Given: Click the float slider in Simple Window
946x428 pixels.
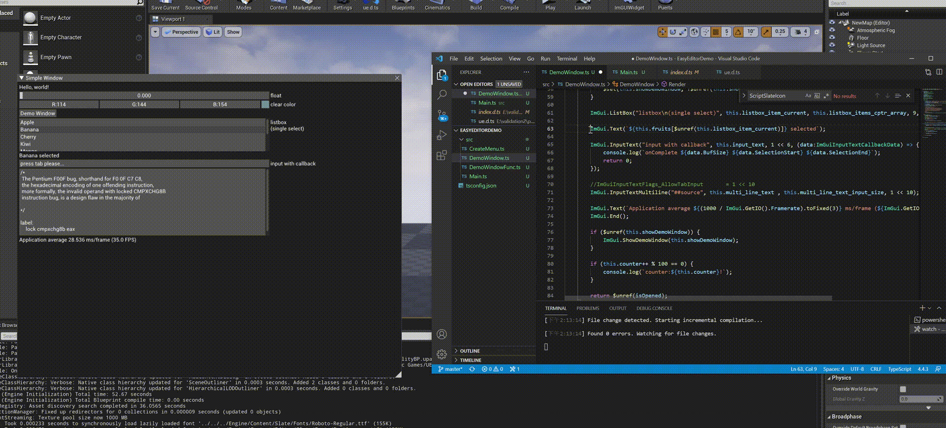Looking at the screenshot, I should coord(144,95).
